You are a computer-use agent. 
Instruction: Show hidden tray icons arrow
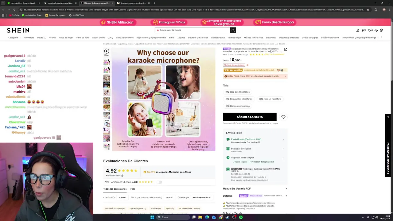(x=363, y=217)
